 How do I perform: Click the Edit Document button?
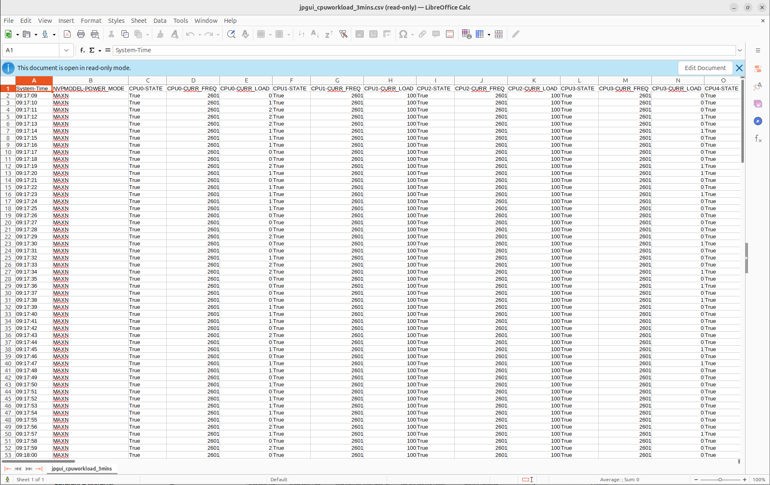click(705, 68)
